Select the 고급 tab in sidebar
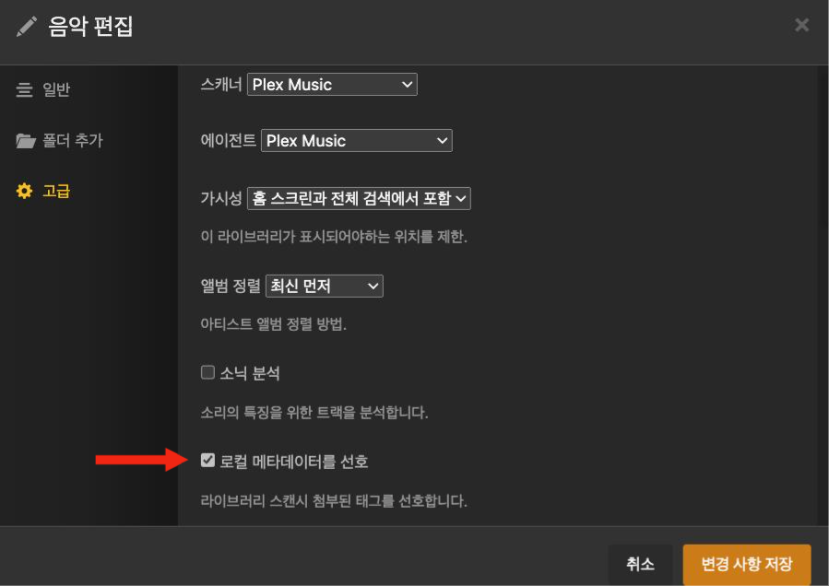The width and height of the screenshot is (829, 586). pos(56,192)
